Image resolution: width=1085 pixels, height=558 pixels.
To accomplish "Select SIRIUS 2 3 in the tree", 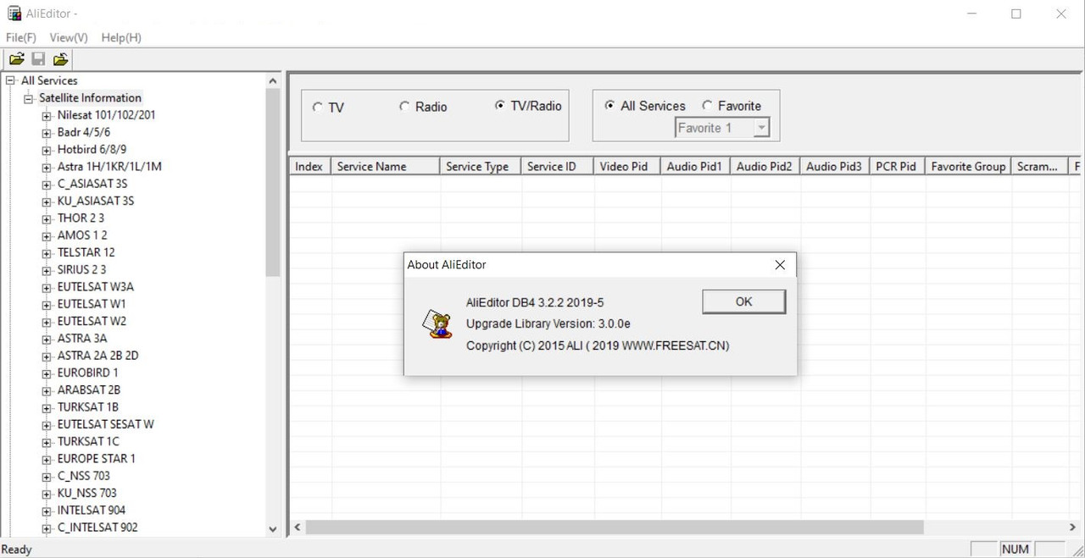I will click(x=82, y=270).
